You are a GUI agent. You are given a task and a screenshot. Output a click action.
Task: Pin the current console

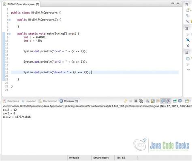[175, 101]
